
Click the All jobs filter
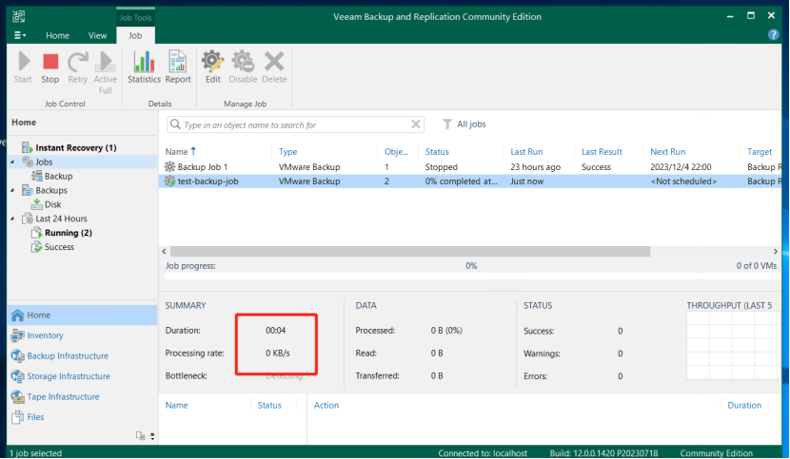(x=464, y=124)
